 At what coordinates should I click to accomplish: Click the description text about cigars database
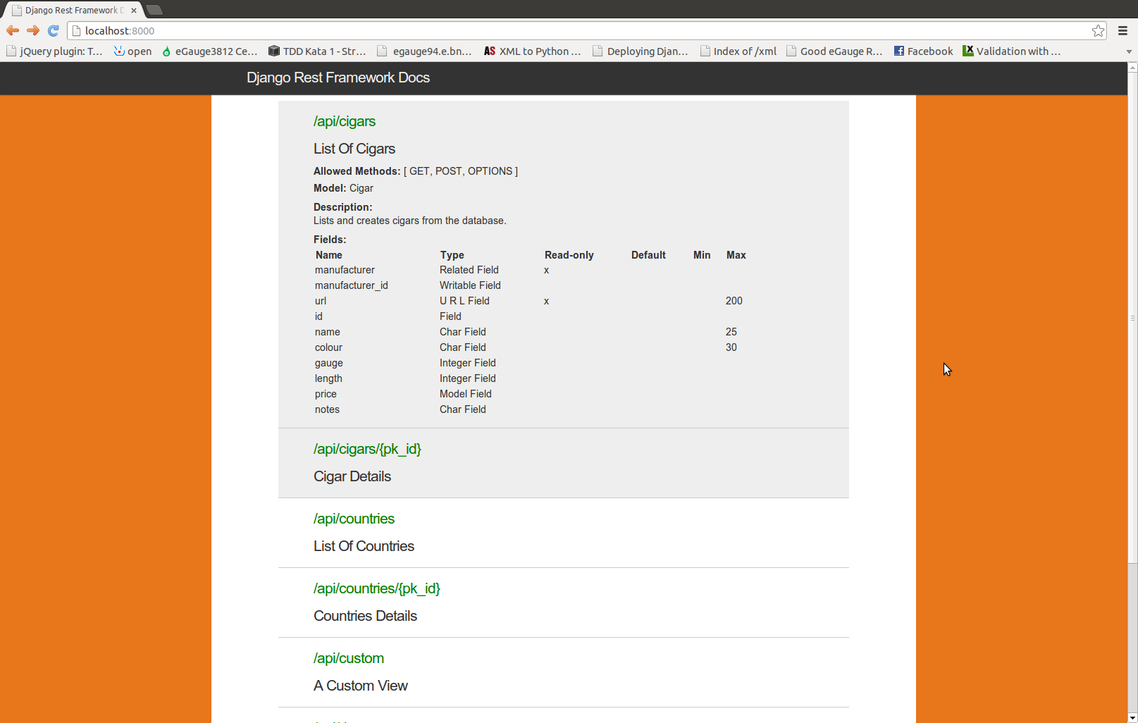click(410, 221)
